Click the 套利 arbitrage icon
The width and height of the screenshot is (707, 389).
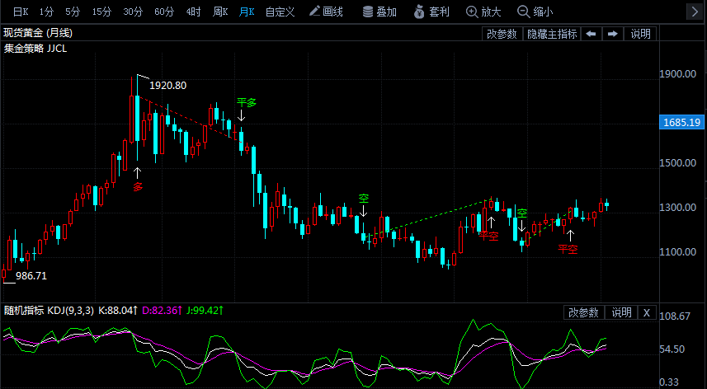(x=431, y=12)
